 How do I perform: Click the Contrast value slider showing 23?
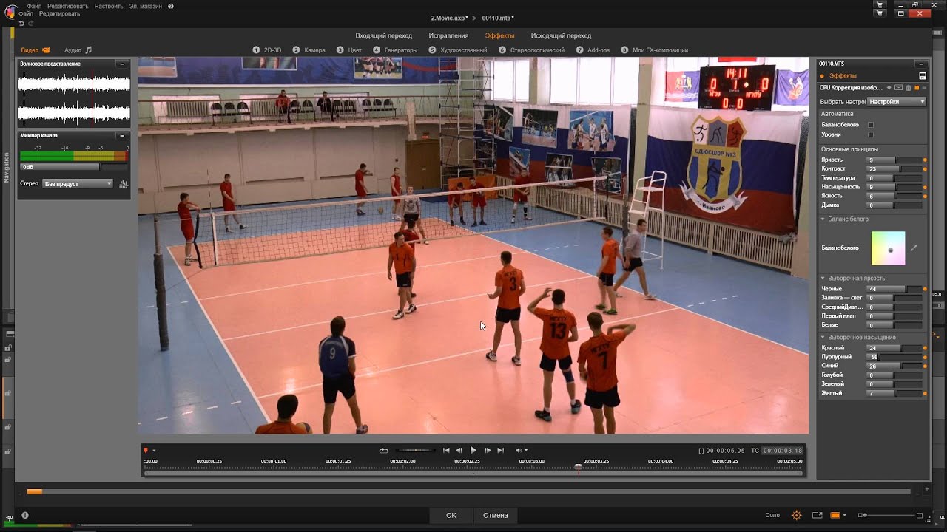coord(894,169)
